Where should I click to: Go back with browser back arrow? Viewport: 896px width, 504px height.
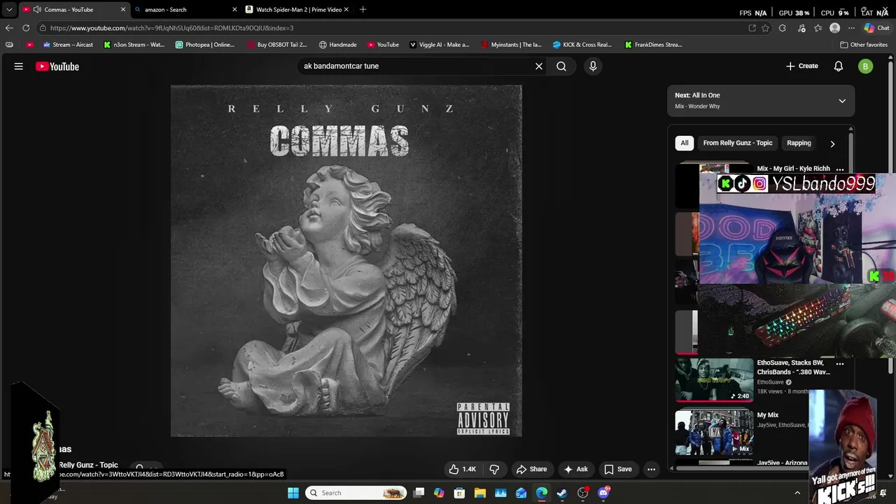coord(8,28)
